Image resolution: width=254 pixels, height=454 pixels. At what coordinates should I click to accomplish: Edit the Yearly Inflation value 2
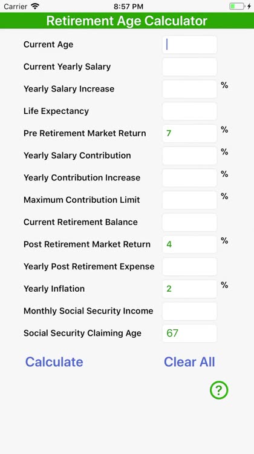189,289
